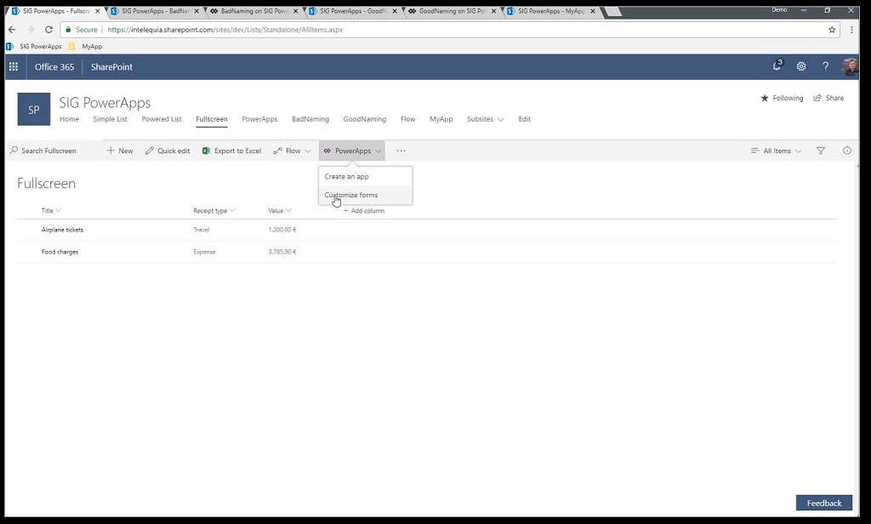This screenshot has width=871, height=524.
Task: Click the 1.200,00 € value cell
Action: pyautogui.click(x=282, y=230)
